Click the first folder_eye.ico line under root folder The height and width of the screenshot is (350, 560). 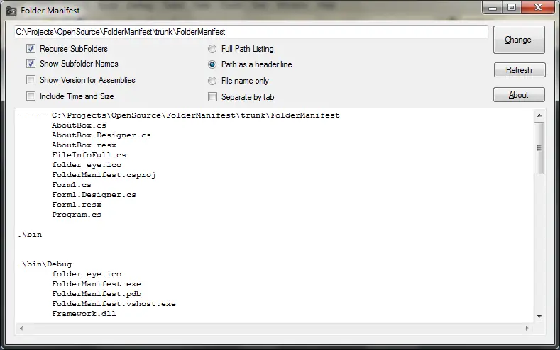point(87,165)
